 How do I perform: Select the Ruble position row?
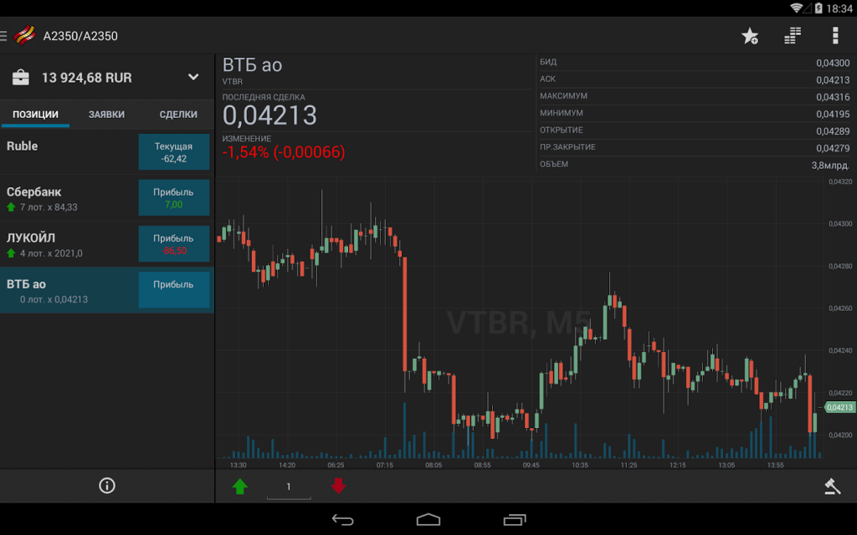(107, 152)
